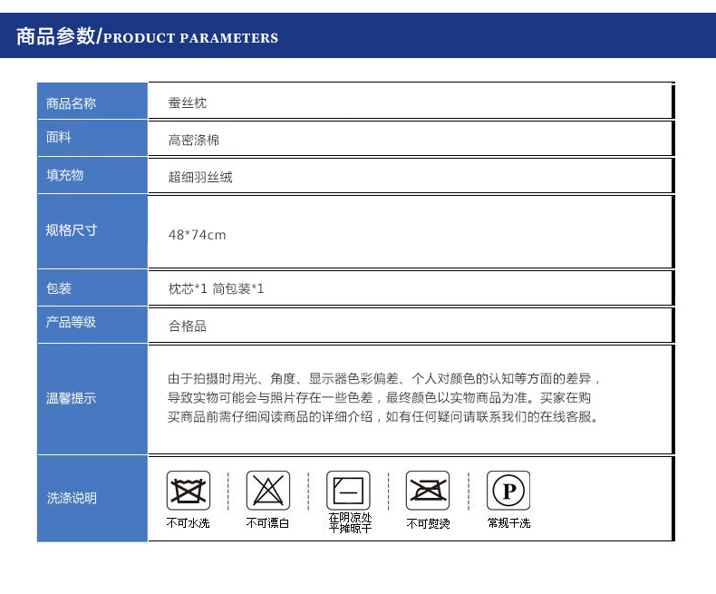Screen dimensions: 716x594
Task: Select the dry-flat-in-shade (平摊晾干) icon
Action: click(349, 491)
